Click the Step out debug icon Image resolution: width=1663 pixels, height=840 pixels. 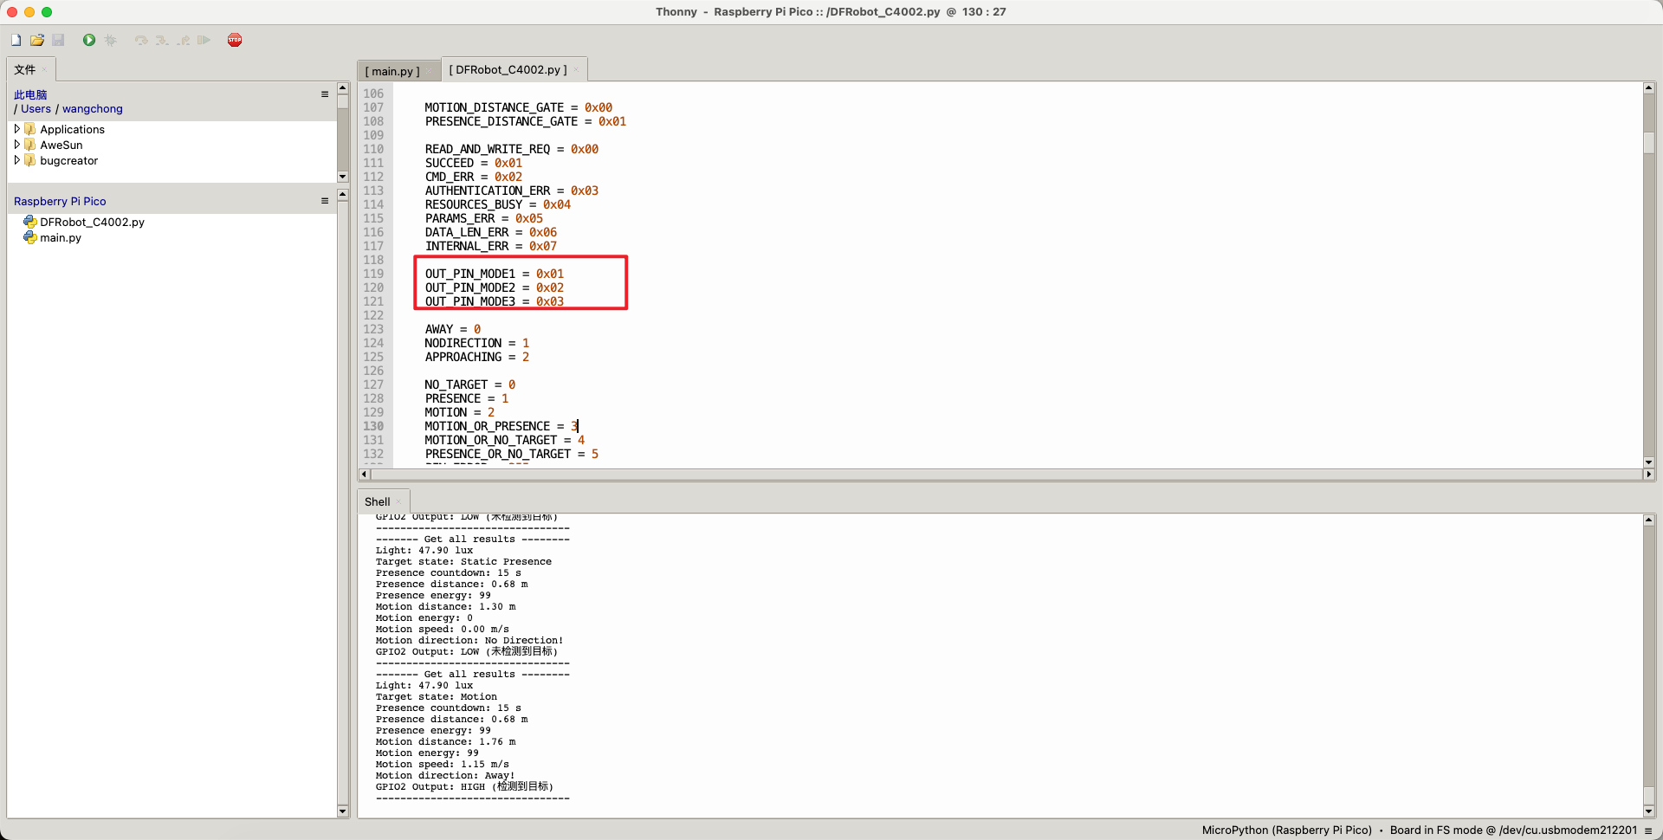point(183,40)
